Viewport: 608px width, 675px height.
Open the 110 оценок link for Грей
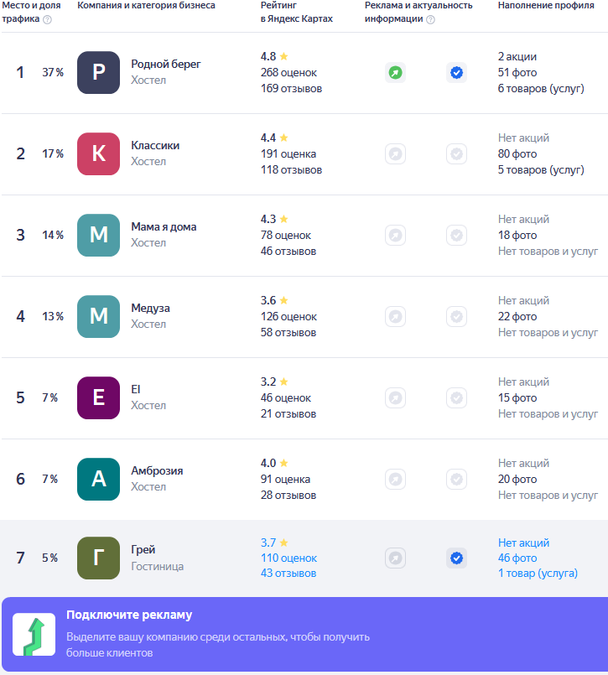click(x=288, y=558)
